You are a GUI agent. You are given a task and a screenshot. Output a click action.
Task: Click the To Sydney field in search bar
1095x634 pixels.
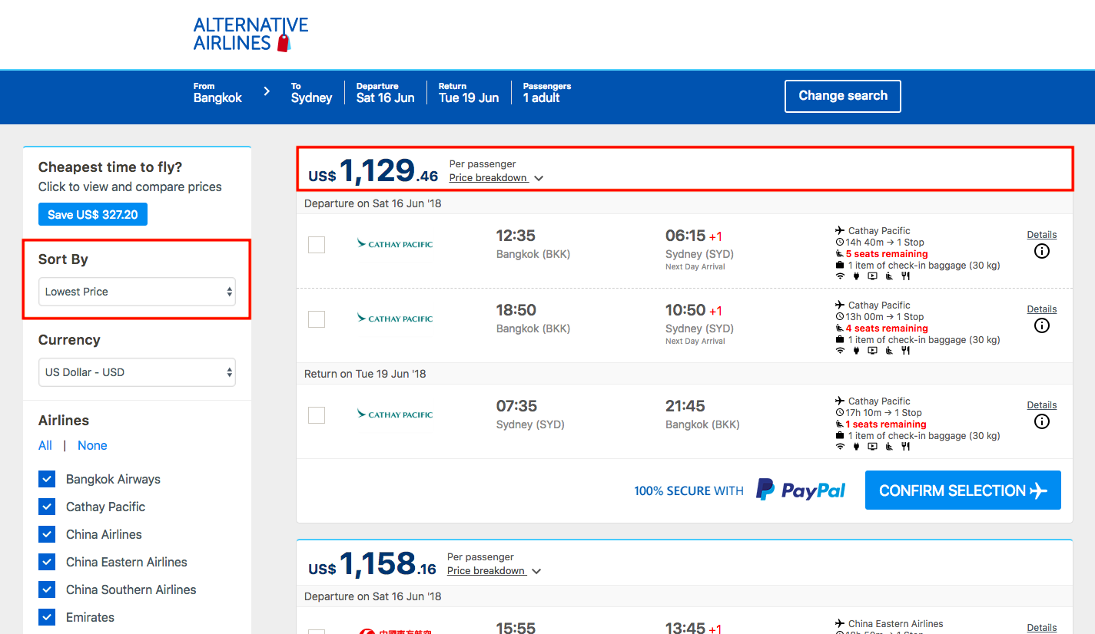pyautogui.click(x=311, y=93)
